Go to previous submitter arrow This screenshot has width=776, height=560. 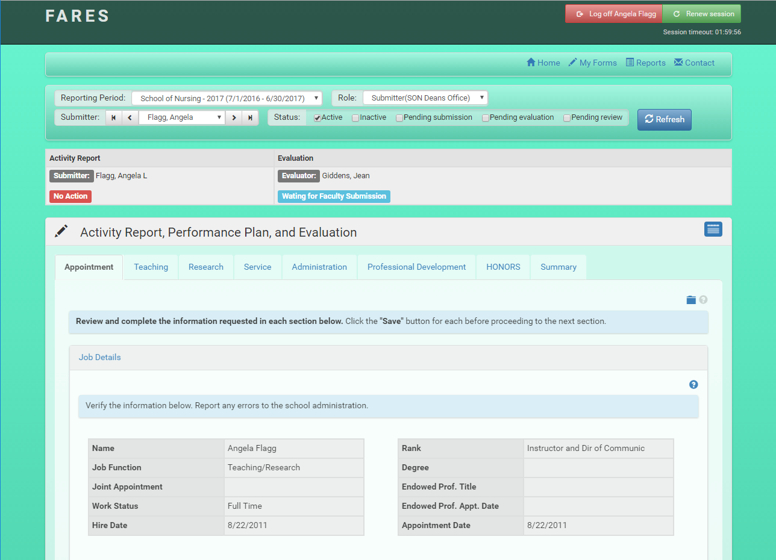[x=130, y=118]
